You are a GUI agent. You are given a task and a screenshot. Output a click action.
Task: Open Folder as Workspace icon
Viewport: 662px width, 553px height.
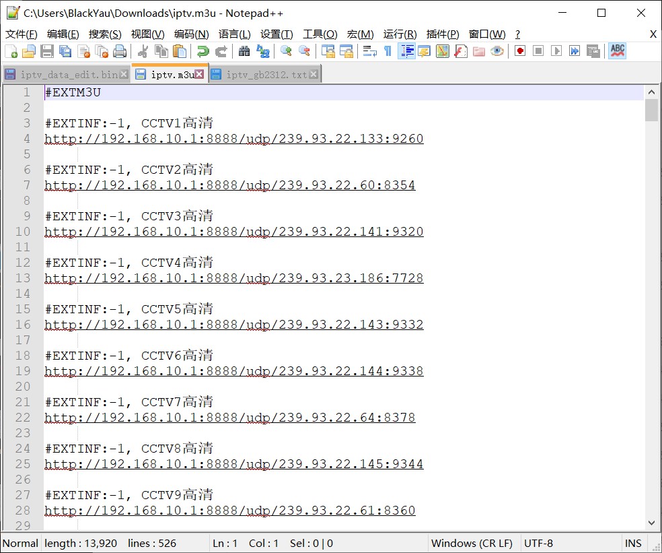tap(479, 51)
